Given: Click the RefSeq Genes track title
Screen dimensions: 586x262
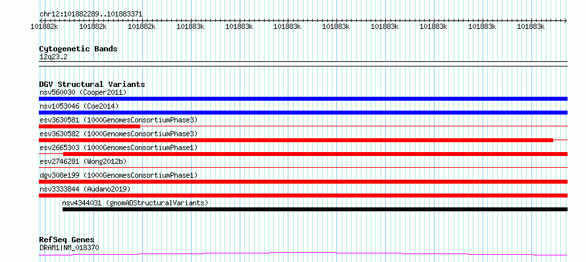Looking at the screenshot, I should 67,240.
